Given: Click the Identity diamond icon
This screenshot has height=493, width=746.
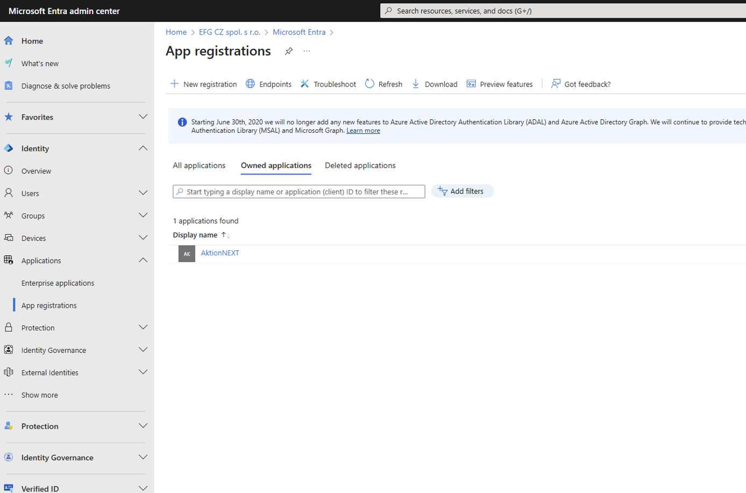Looking at the screenshot, I should pyautogui.click(x=9, y=148).
